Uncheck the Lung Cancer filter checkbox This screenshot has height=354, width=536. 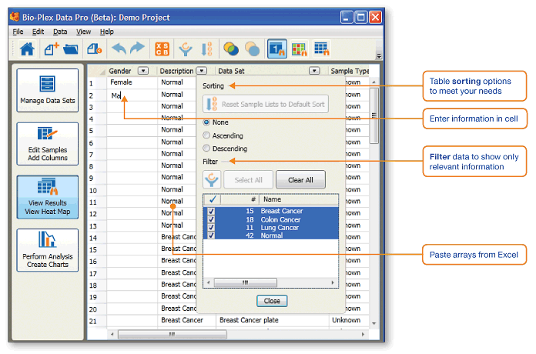[x=211, y=227]
